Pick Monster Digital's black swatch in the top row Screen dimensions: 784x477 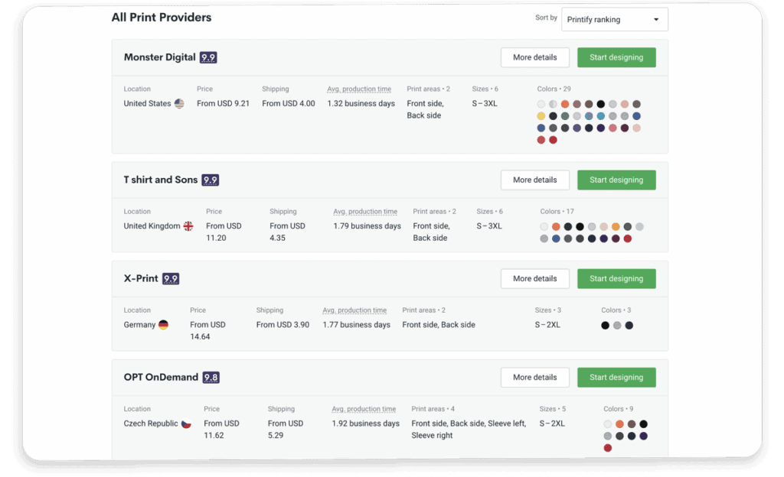[x=600, y=104]
